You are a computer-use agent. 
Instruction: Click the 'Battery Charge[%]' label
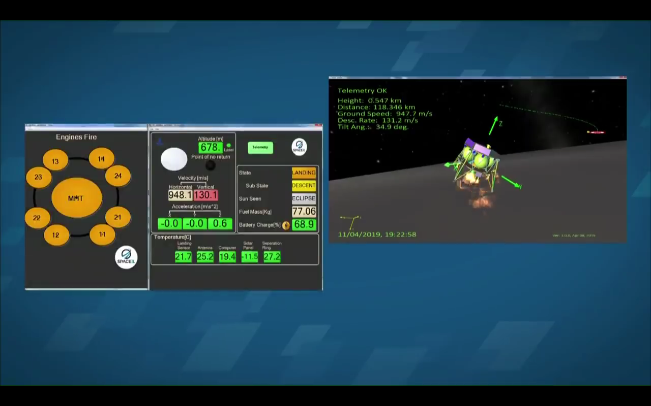[260, 225]
